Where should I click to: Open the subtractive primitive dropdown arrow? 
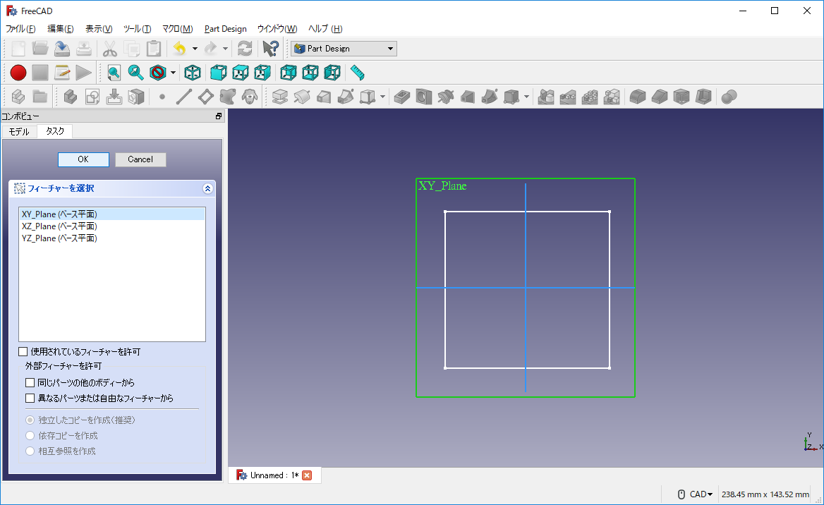tap(526, 97)
